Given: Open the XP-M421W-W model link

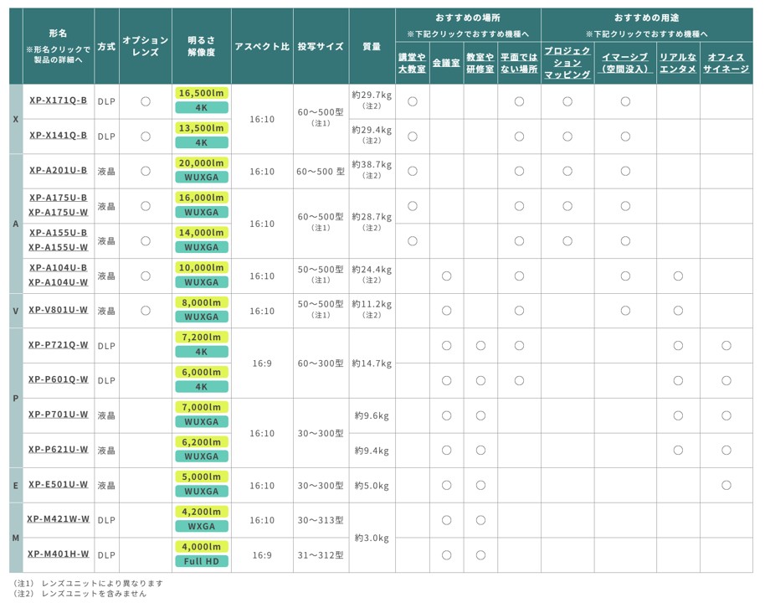Looking at the screenshot, I should pyautogui.click(x=58, y=519).
